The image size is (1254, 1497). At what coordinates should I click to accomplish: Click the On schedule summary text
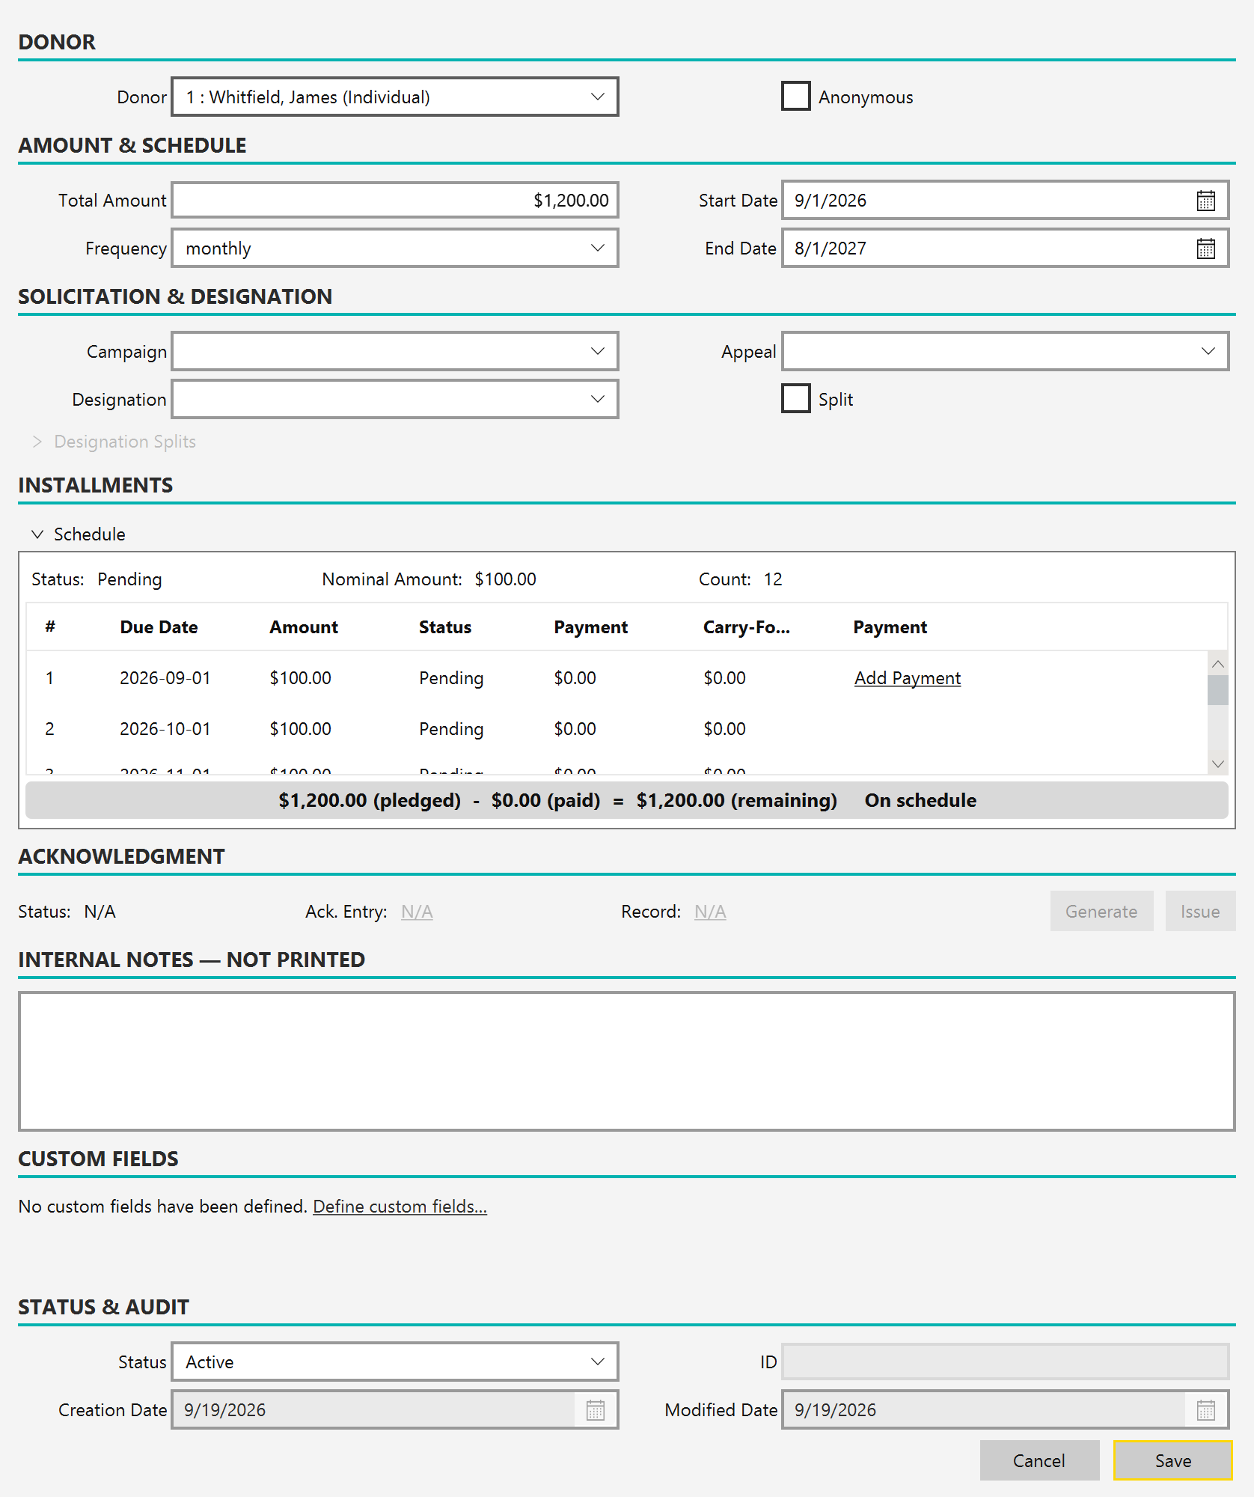[920, 801]
